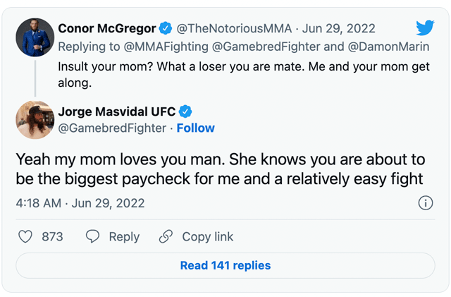Open Jorge Masvidal's profile avatar
Screen dimensions: 451x297
tap(35, 120)
